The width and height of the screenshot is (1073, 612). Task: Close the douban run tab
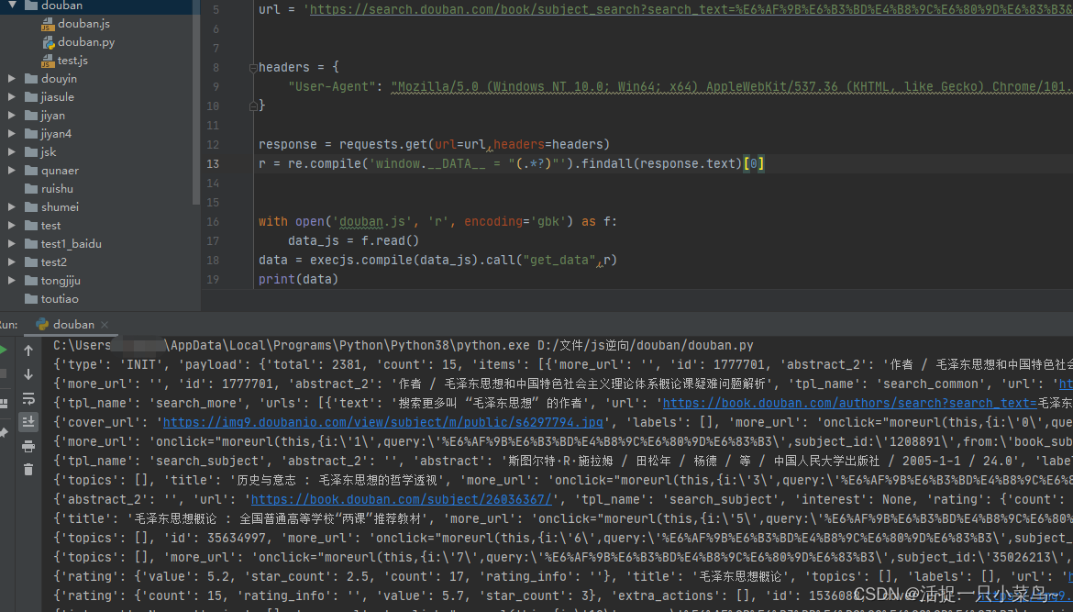[105, 325]
